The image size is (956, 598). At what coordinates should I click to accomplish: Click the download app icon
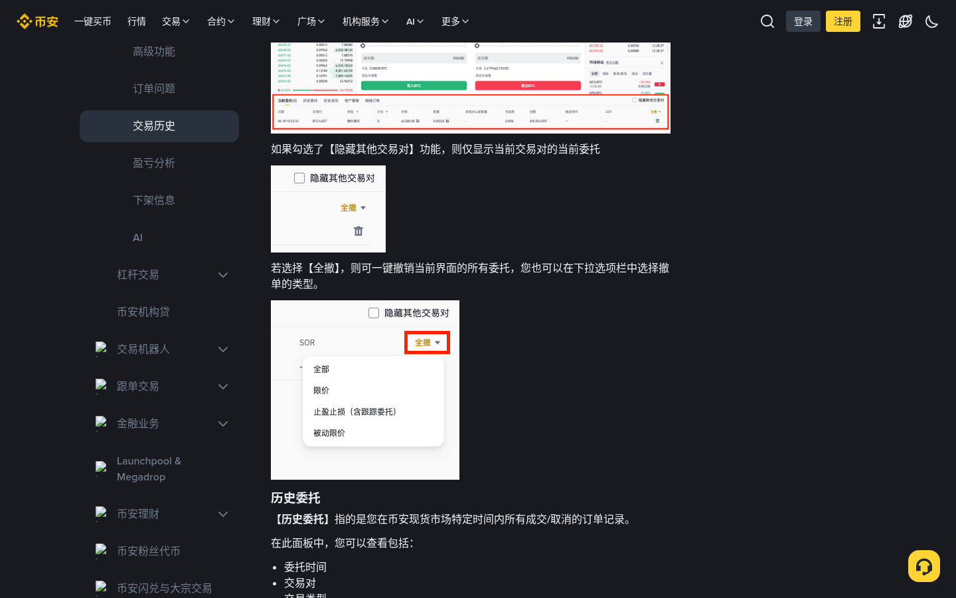(879, 21)
